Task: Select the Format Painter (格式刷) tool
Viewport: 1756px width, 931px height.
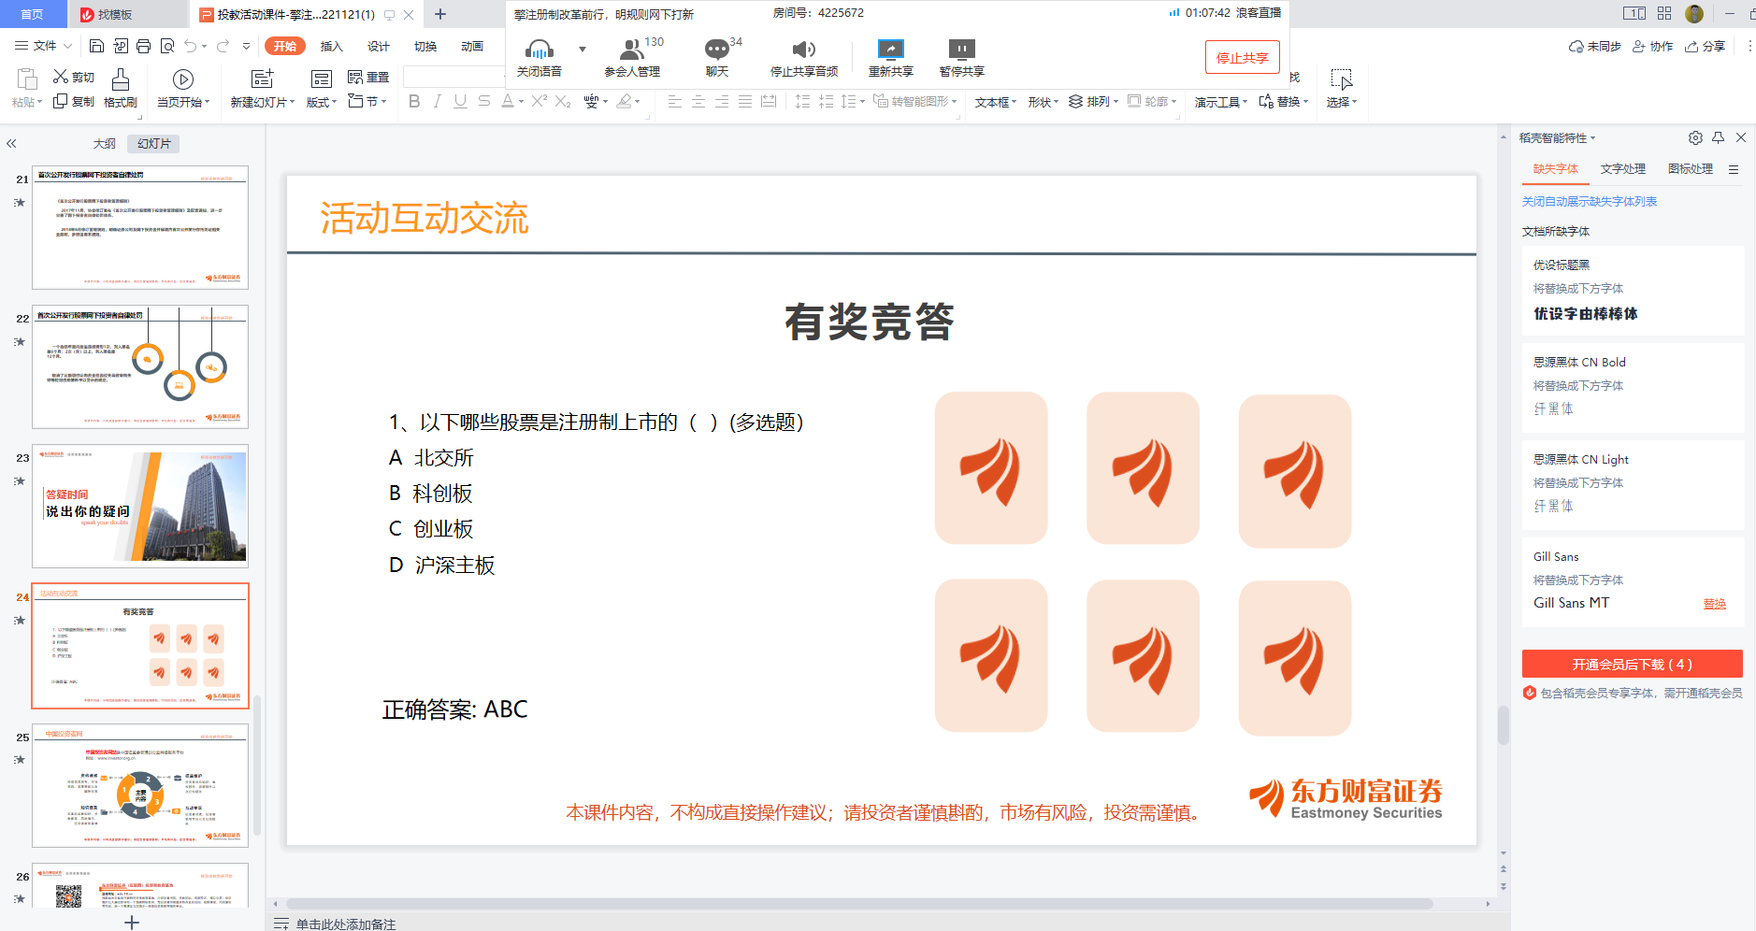Action: pyautogui.click(x=121, y=89)
